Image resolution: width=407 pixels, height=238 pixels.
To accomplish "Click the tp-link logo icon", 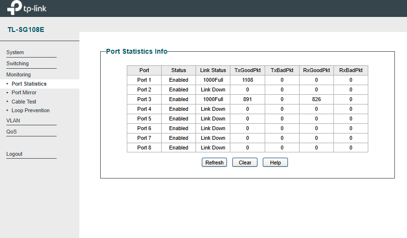I will tap(15, 8).
